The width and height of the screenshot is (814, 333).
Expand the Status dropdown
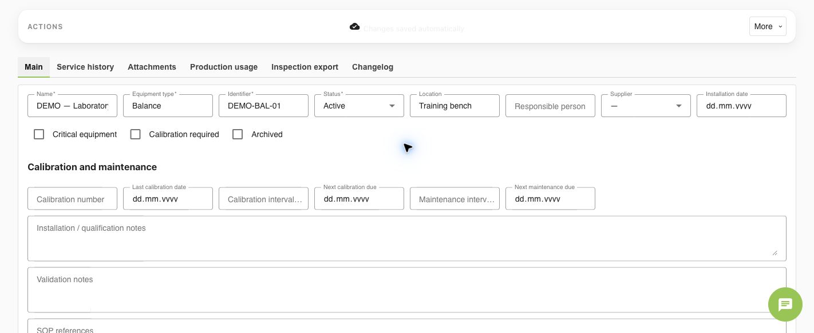(359, 106)
